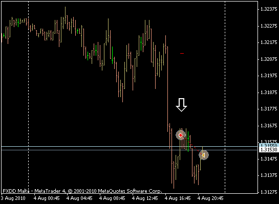Click the 1.32375 price scale value

point(268,9)
